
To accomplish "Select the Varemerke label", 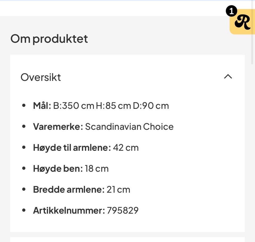I will [58, 127].
